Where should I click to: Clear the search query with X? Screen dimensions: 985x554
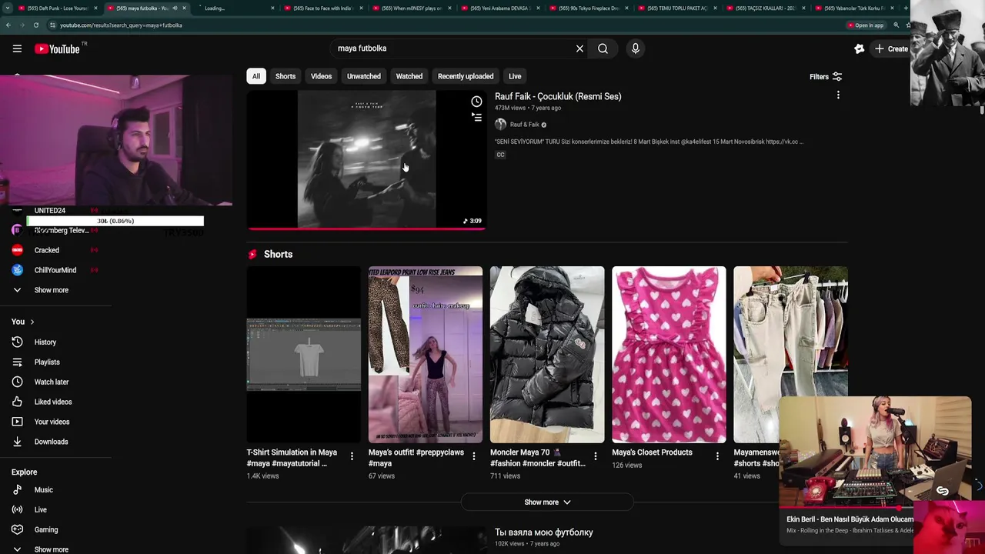click(579, 48)
